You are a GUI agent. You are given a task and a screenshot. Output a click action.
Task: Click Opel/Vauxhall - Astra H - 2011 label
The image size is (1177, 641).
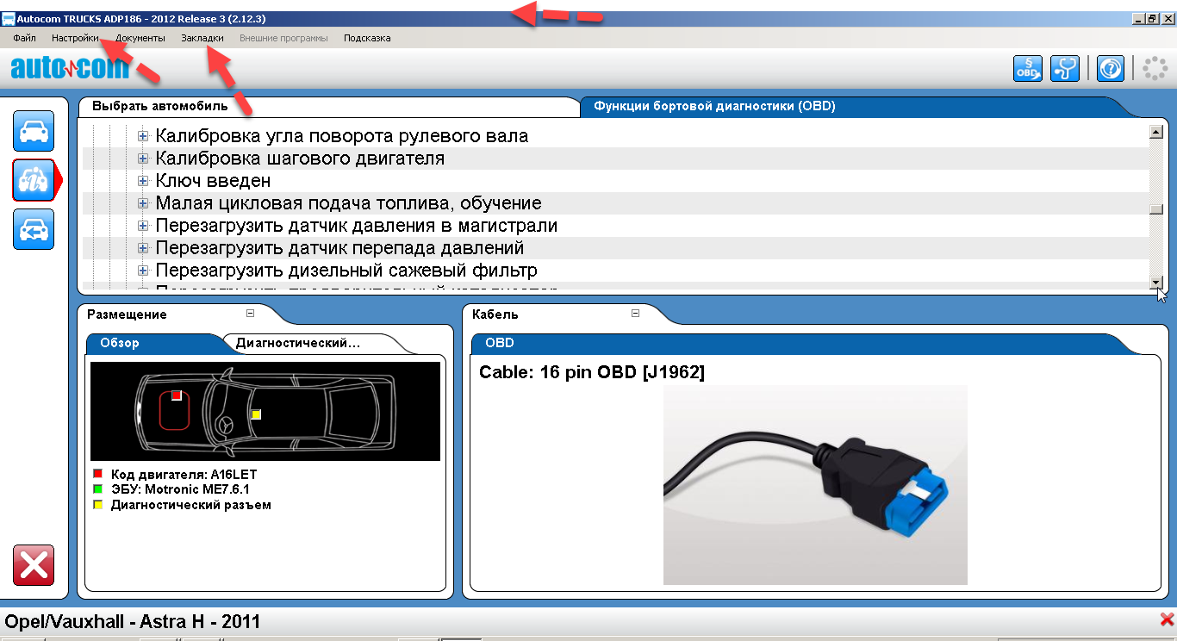pyautogui.click(x=133, y=621)
